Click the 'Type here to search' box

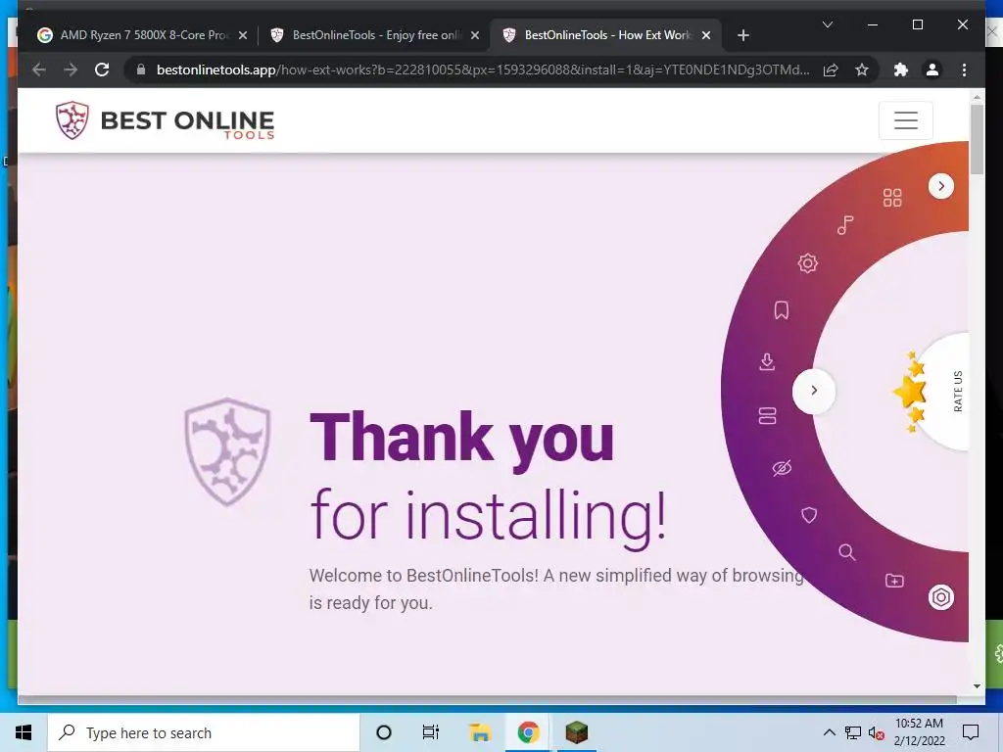(x=204, y=732)
